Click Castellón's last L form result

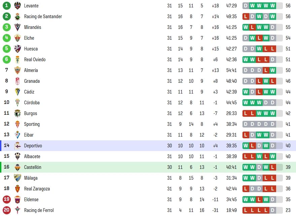click(272, 167)
